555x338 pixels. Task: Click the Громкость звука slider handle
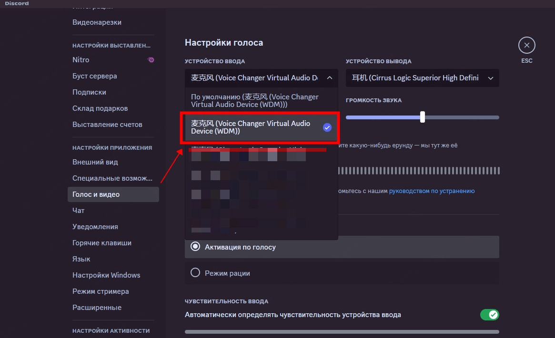pyautogui.click(x=422, y=117)
